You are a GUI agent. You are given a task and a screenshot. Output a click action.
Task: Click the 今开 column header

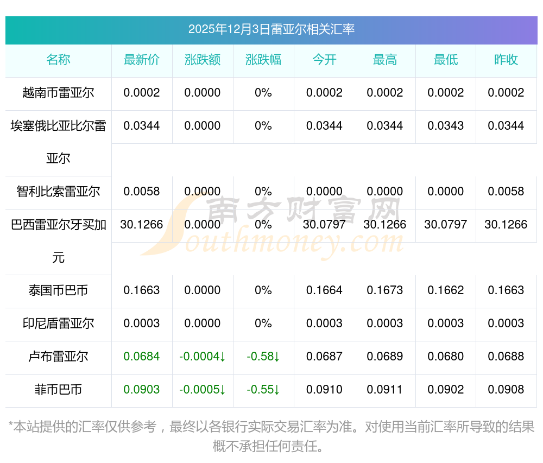click(324, 60)
